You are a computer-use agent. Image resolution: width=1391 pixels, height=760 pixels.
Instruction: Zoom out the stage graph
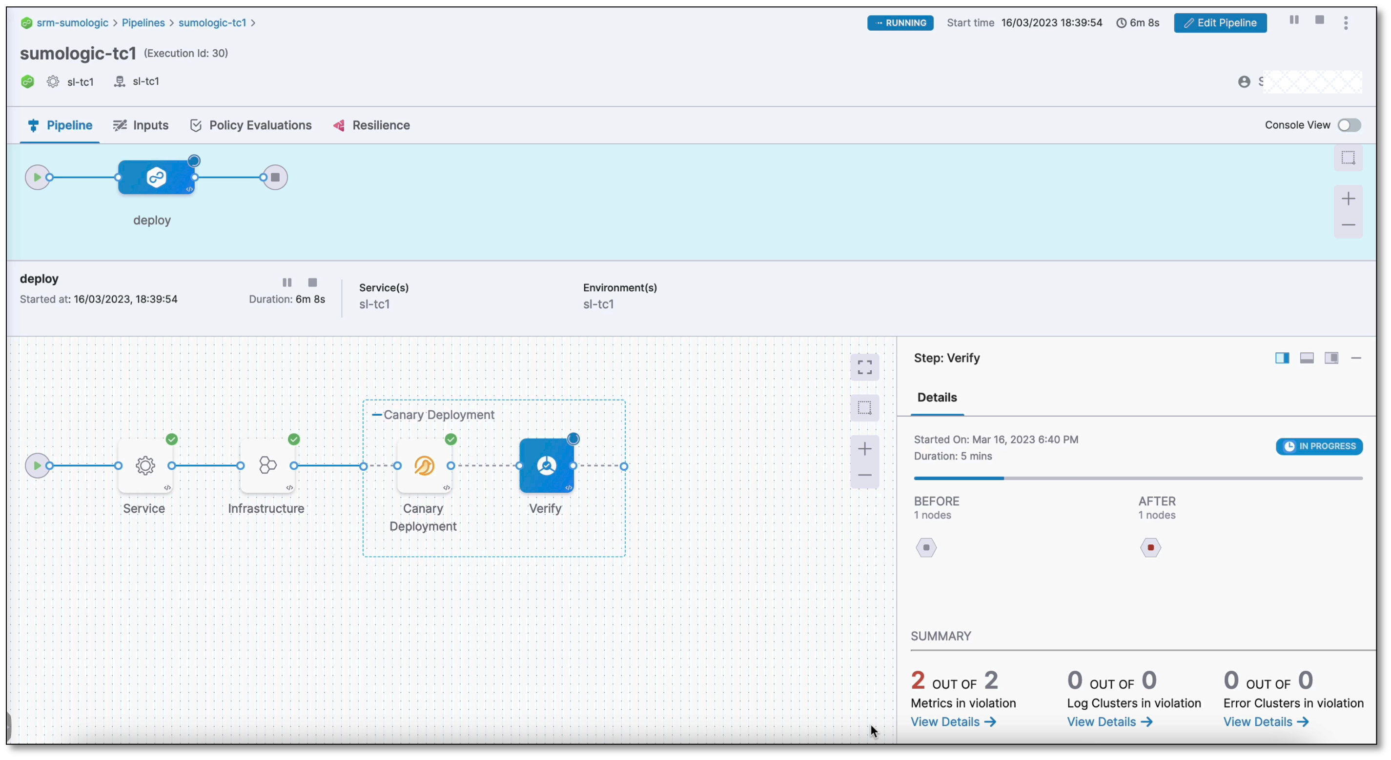pyautogui.click(x=1349, y=224)
